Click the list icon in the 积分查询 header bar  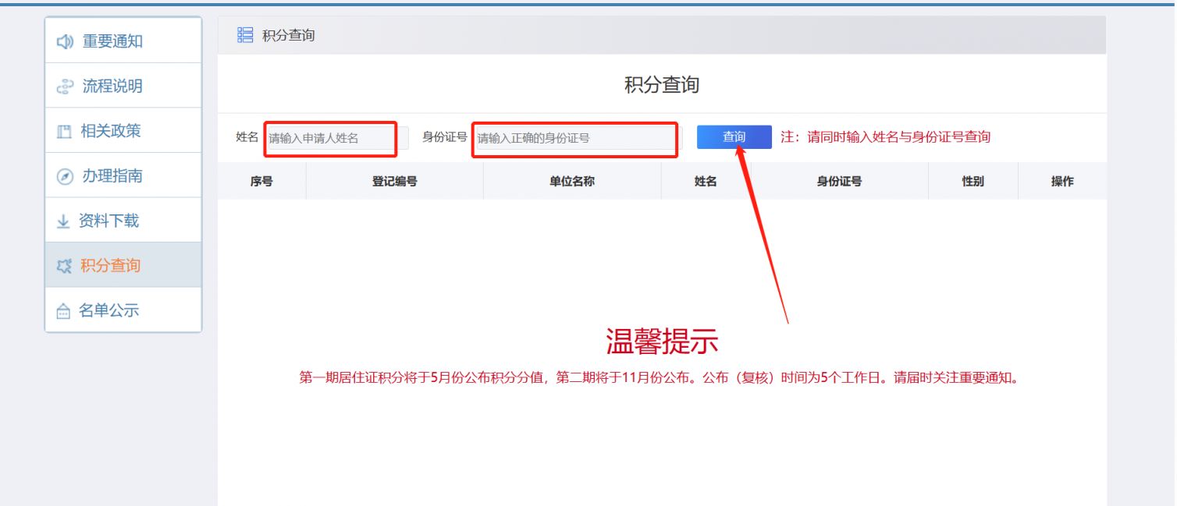click(245, 35)
